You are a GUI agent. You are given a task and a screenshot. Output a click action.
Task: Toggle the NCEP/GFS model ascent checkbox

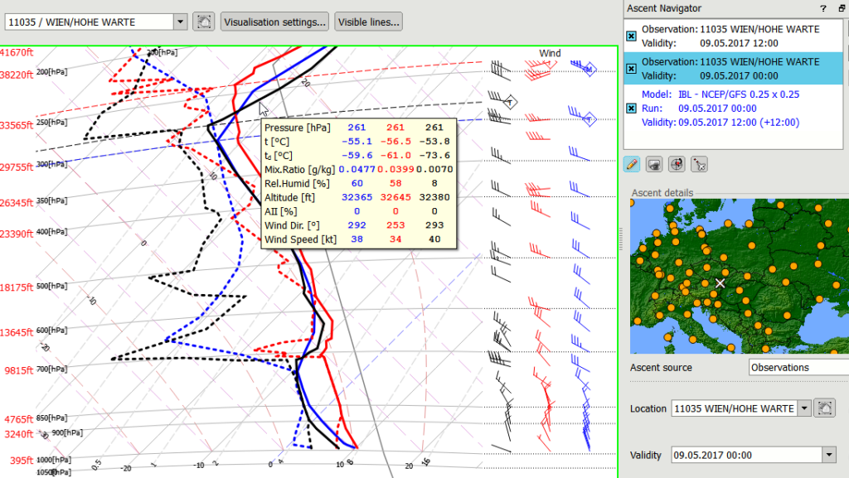pos(629,108)
